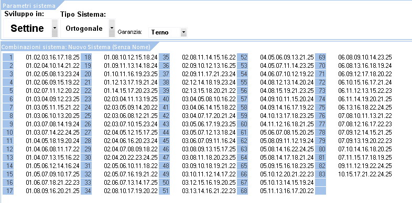
Task: Click combination 03.13.14.16.21.22.23
Action: coord(209,190)
